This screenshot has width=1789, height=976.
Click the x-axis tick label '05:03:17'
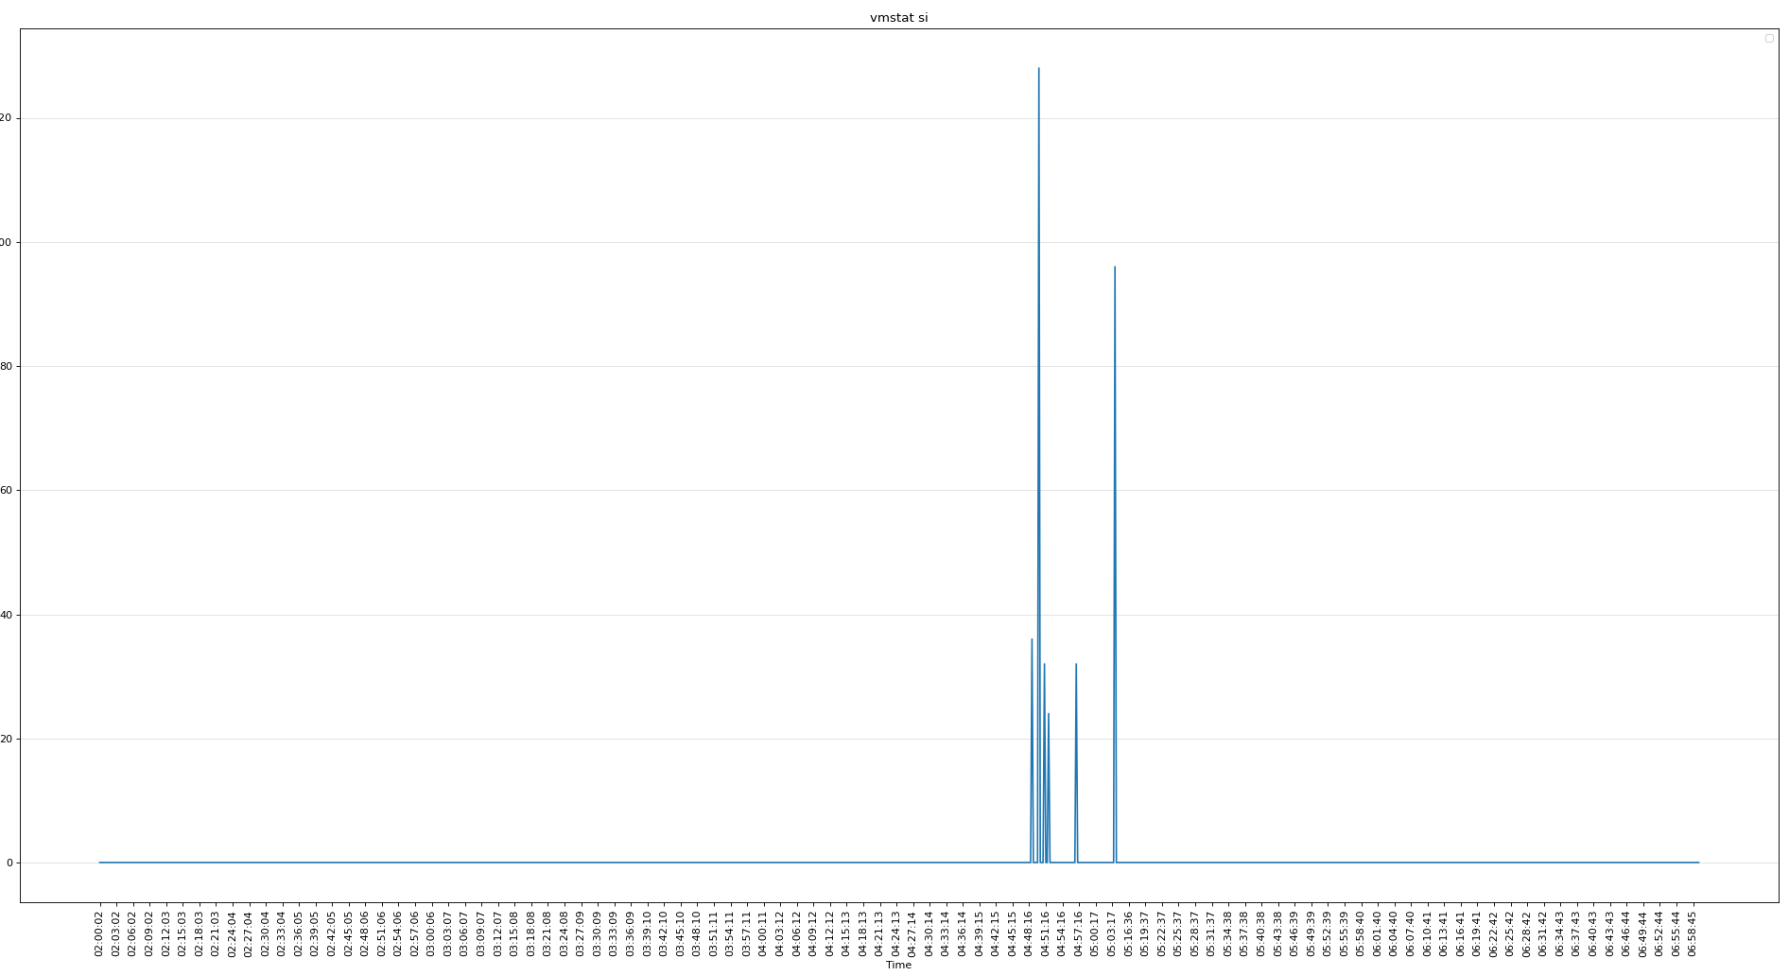pos(1111,934)
